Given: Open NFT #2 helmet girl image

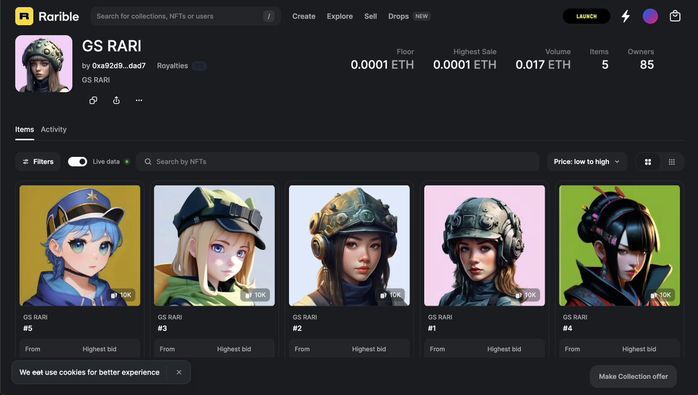Looking at the screenshot, I should pyautogui.click(x=350, y=246).
